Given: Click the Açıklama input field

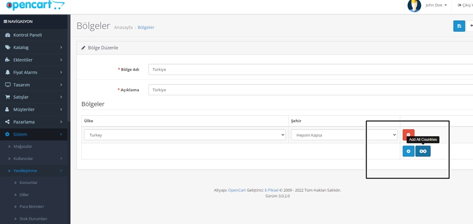Looking at the screenshot, I should point(311,90).
